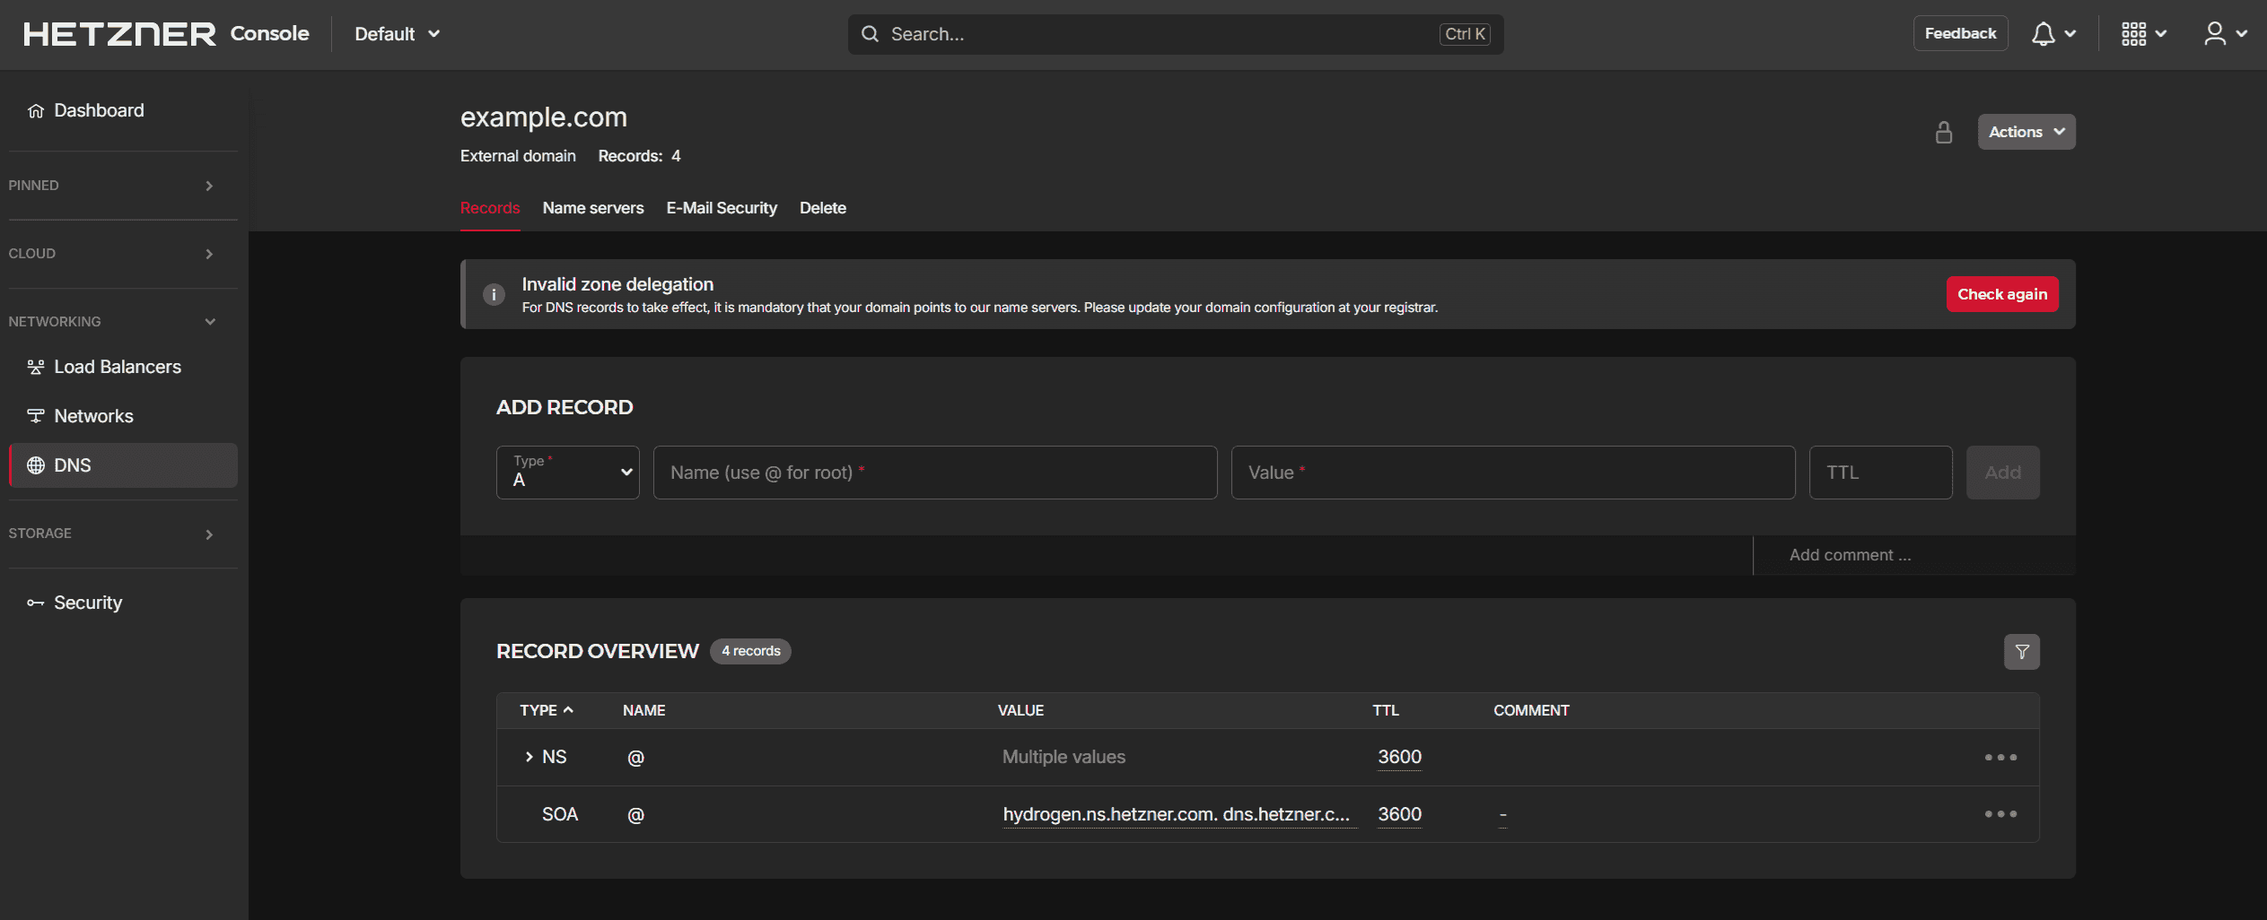Click the Check again button
Image resolution: width=2267 pixels, height=920 pixels.
[2001, 294]
